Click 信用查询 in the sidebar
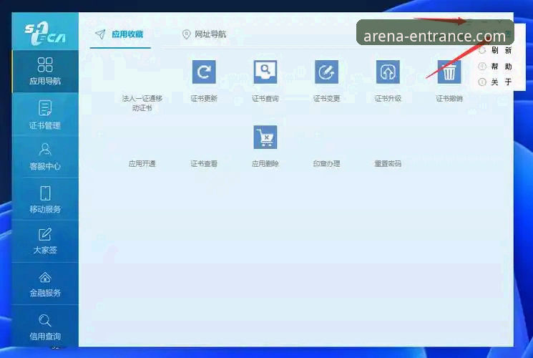The height and width of the screenshot is (358, 533). coord(45,326)
